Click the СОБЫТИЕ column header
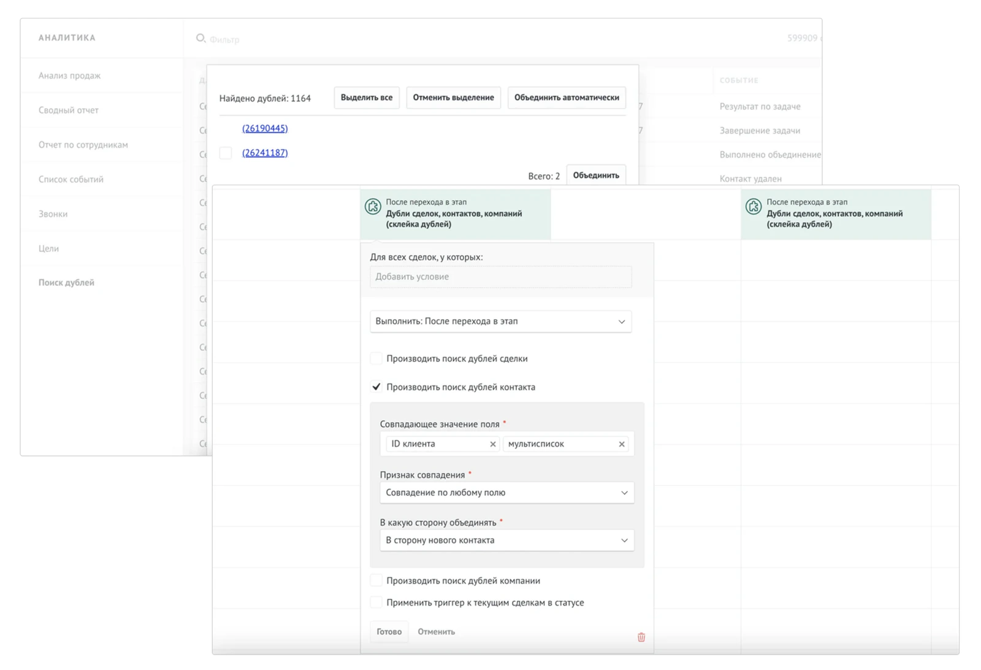981x670 pixels. pos(739,80)
